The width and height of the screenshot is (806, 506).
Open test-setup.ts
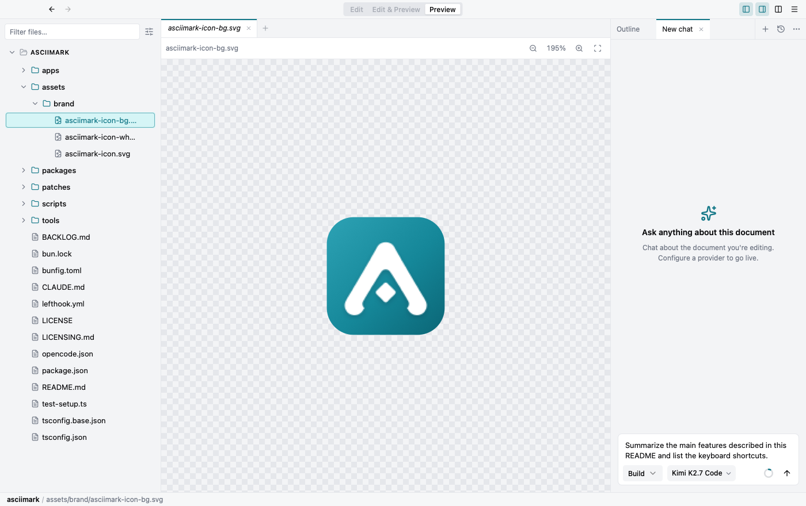pos(80,404)
